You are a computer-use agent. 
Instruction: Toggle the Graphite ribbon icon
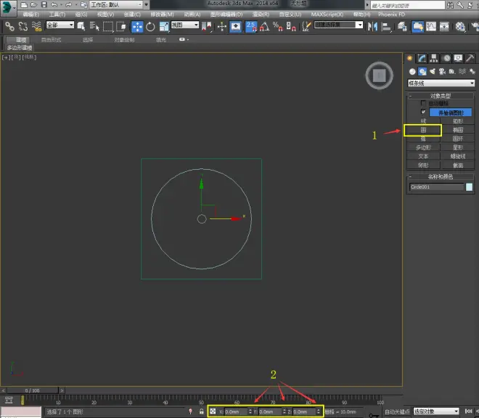417,27
